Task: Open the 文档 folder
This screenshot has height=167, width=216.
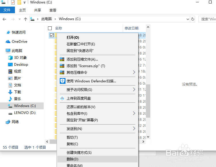Action: pos(15,85)
